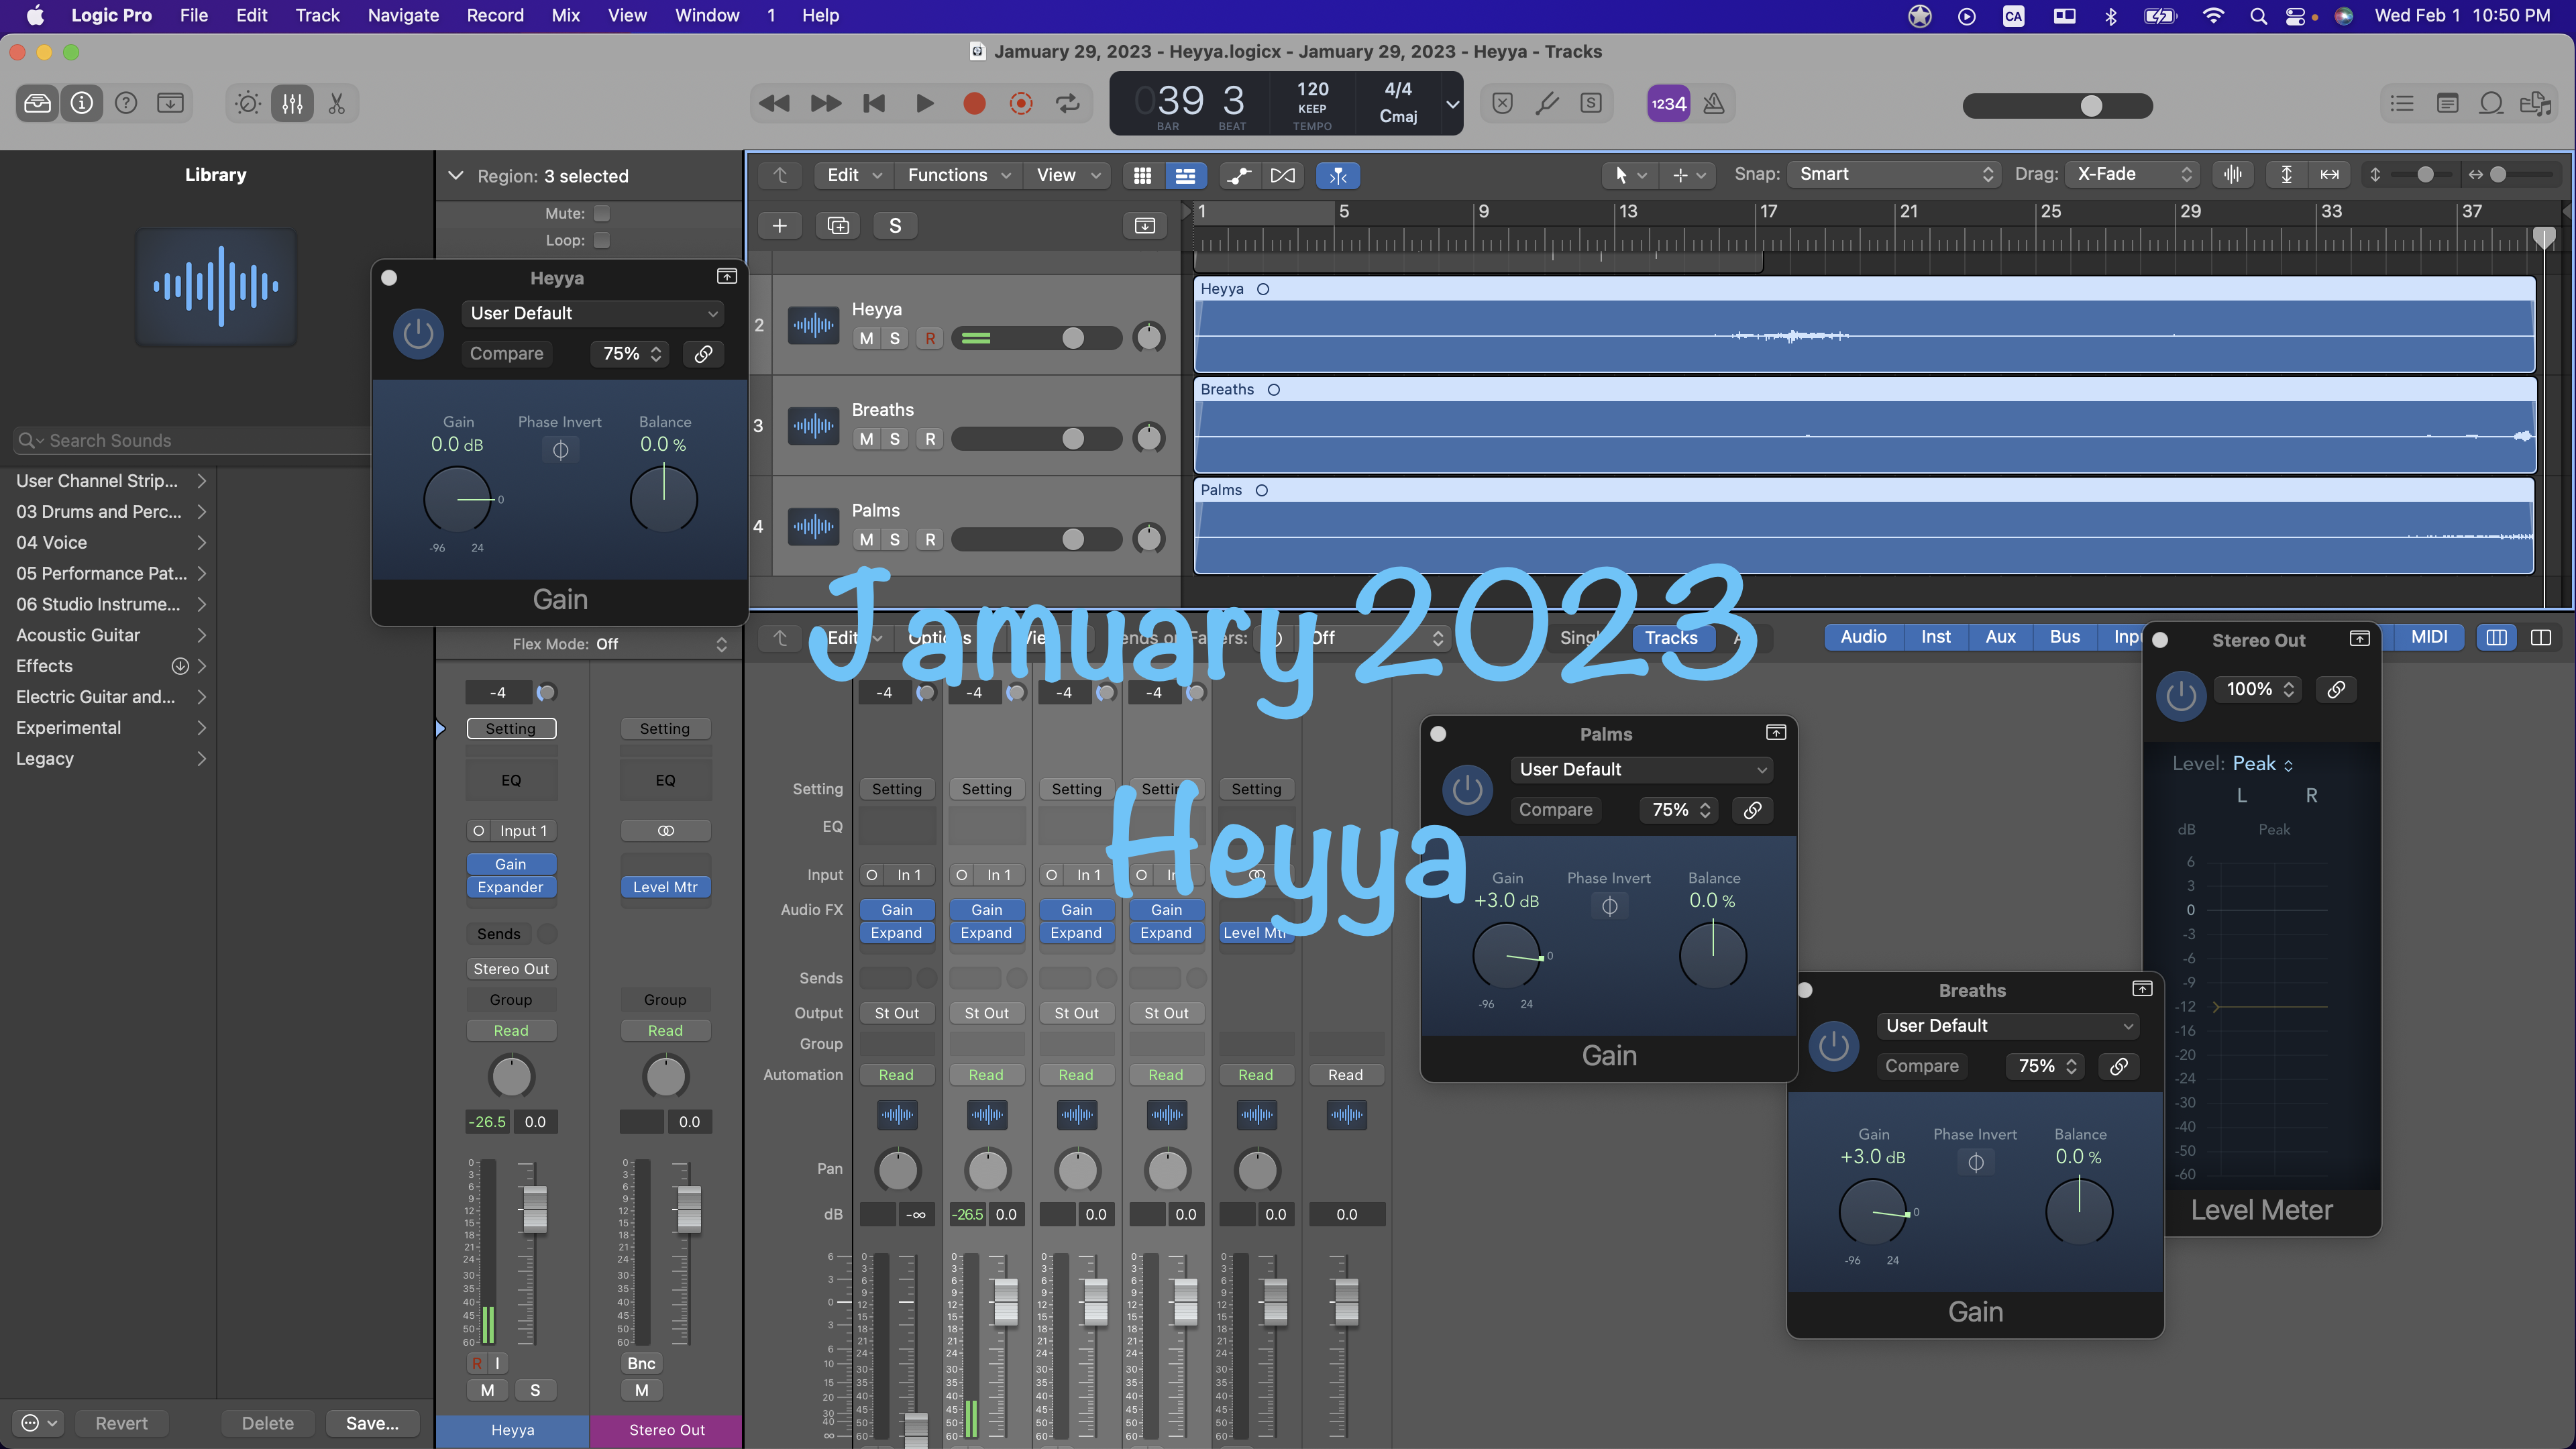Open User Default preset menu in Heyya plugin
The height and width of the screenshot is (1449, 2576).
pyautogui.click(x=593, y=313)
